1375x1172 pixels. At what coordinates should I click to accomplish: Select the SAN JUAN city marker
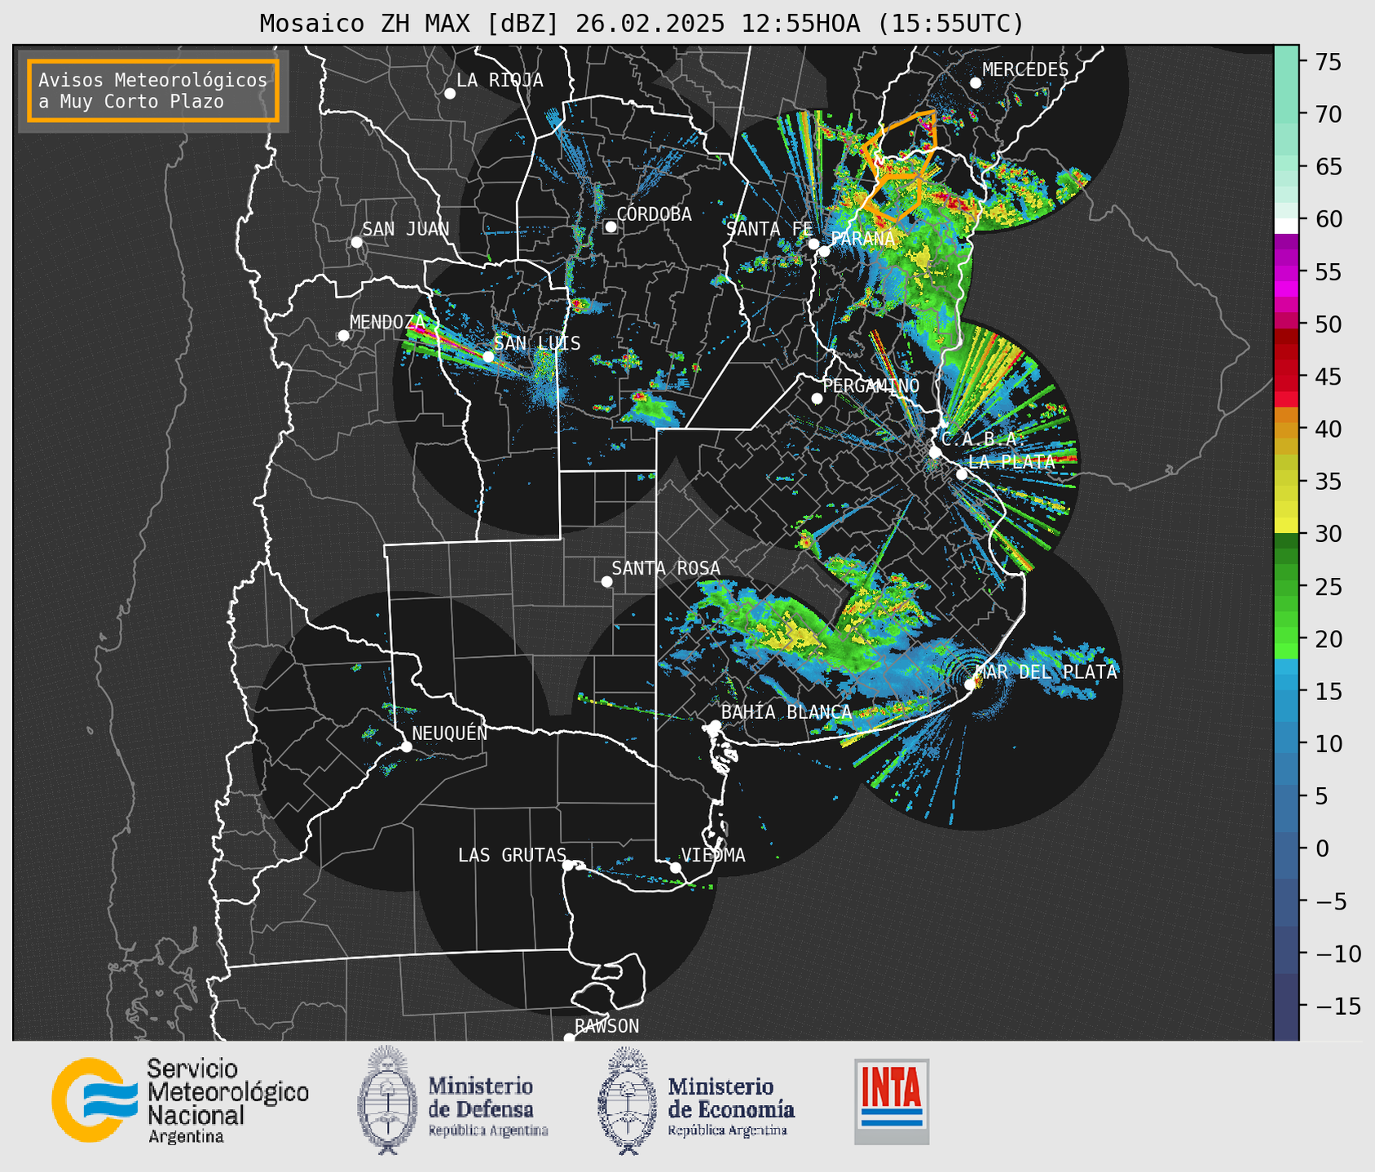coord(356,242)
